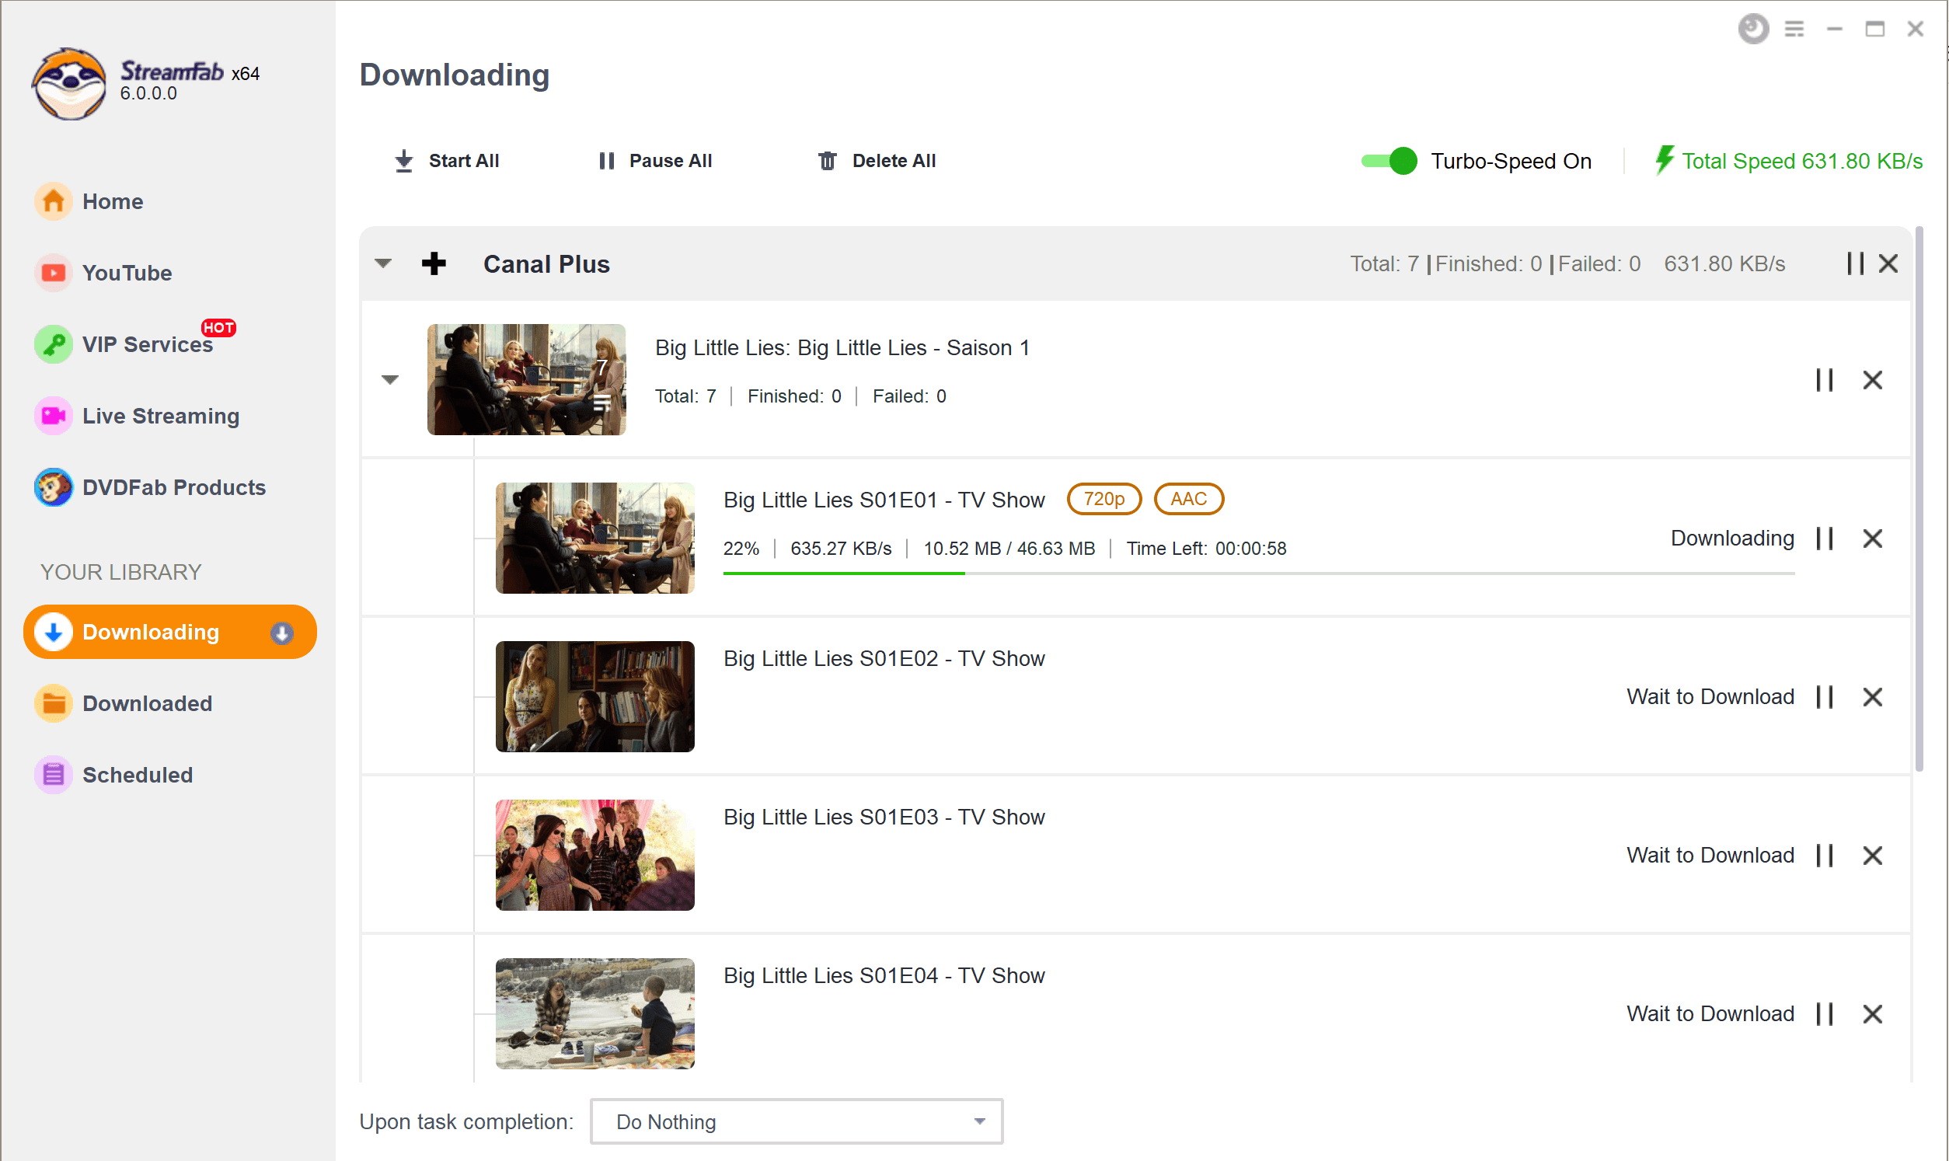Expand the Canal Plus download group
Image resolution: width=1949 pixels, height=1161 pixels.
384,263
